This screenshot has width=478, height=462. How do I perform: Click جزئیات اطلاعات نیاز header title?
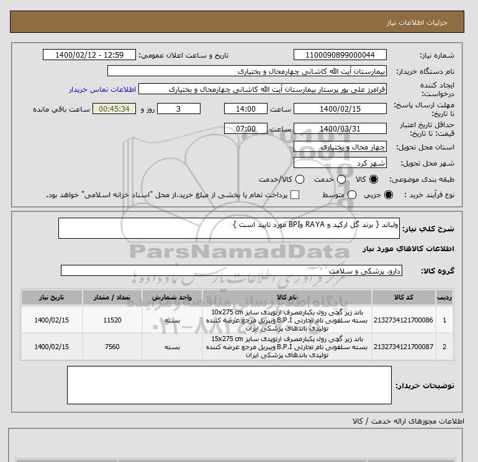[x=417, y=22]
